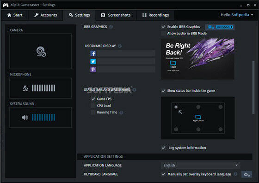The image size is (259, 183).
Task: Click the Facebook icon
Action: pos(93,53)
